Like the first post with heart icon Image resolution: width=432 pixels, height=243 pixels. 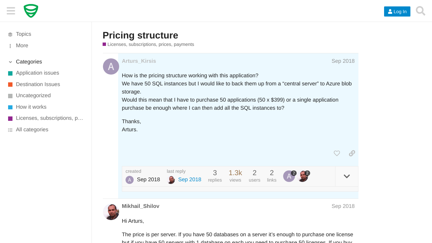[337, 153]
